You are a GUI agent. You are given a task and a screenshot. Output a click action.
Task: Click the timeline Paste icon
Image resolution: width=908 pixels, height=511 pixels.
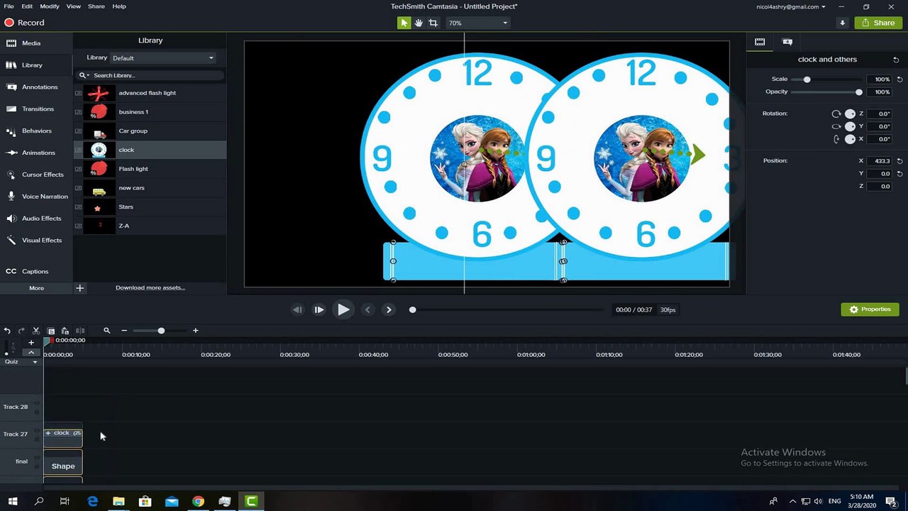pyautogui.click(x=65, y=331)
